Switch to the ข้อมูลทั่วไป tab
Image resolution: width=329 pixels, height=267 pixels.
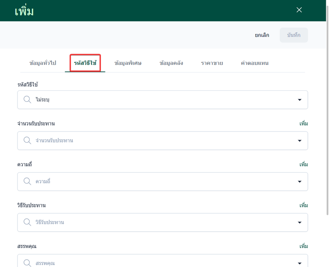pyautogui.click(x=43, y=63)
